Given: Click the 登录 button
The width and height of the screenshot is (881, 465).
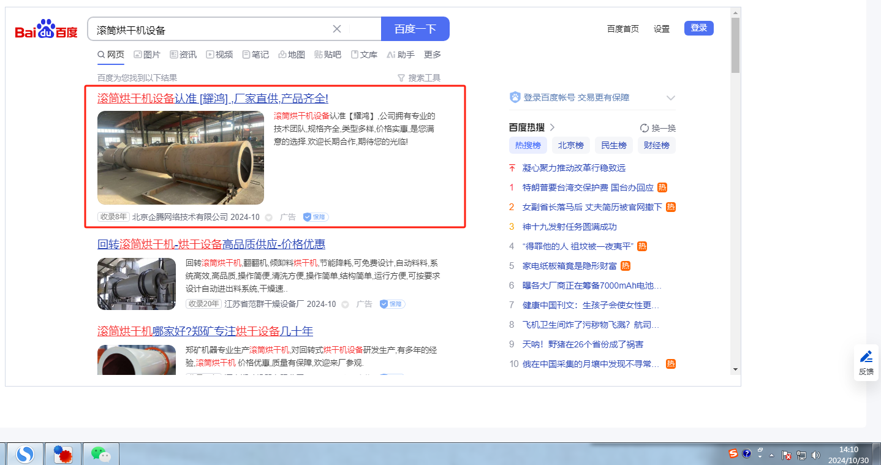Looking at the screenshot, I should tap(698, 28).
